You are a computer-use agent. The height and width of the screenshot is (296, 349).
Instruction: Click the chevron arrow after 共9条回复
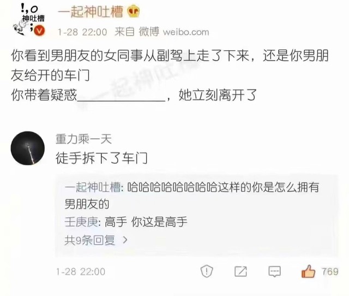point(125,240)
